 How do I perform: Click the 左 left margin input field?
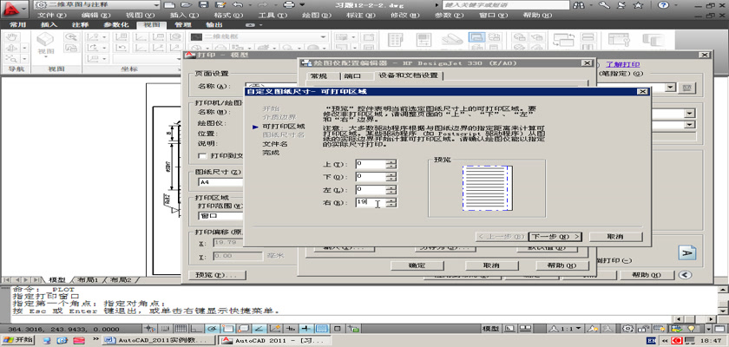coord(371,189)
